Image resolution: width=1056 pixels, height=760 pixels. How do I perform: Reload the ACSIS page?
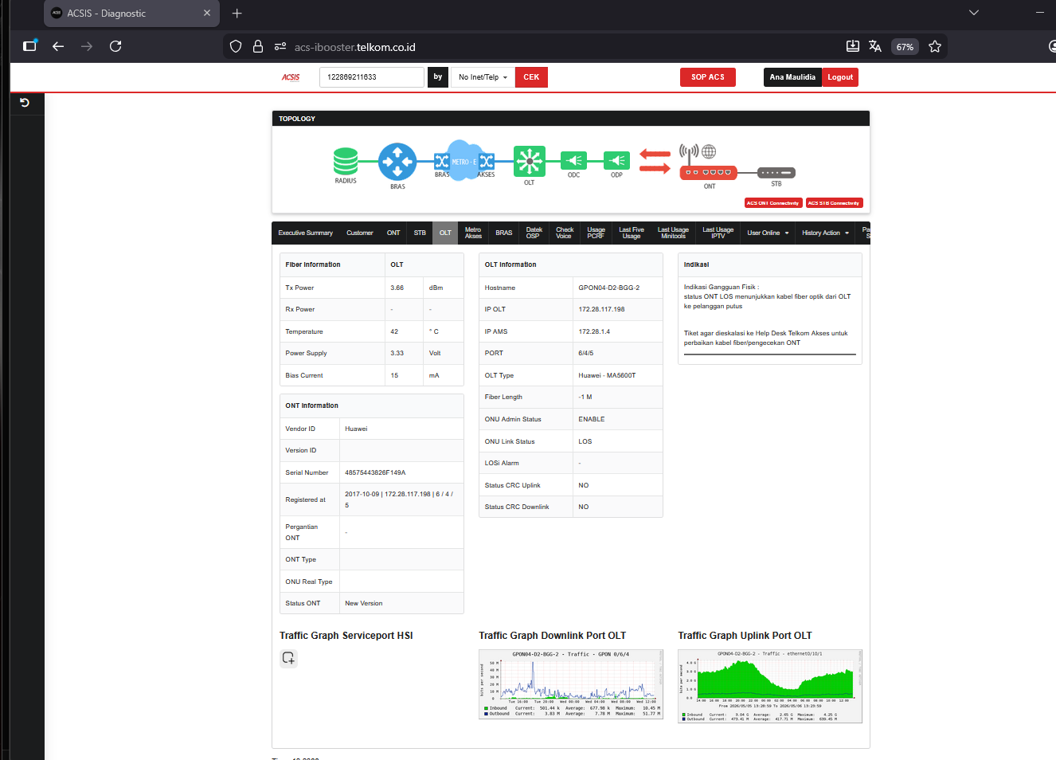tap(115, 46)
